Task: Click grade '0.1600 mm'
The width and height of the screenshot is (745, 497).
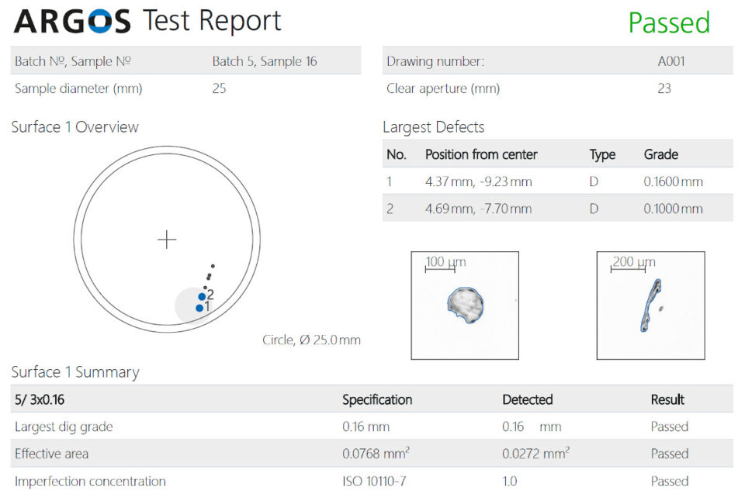Action: click(x=674, y=181)
